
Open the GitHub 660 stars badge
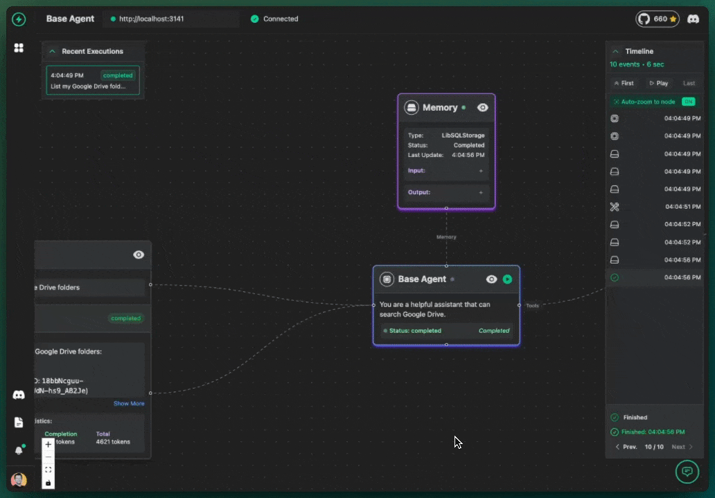[x=657, y=19]
